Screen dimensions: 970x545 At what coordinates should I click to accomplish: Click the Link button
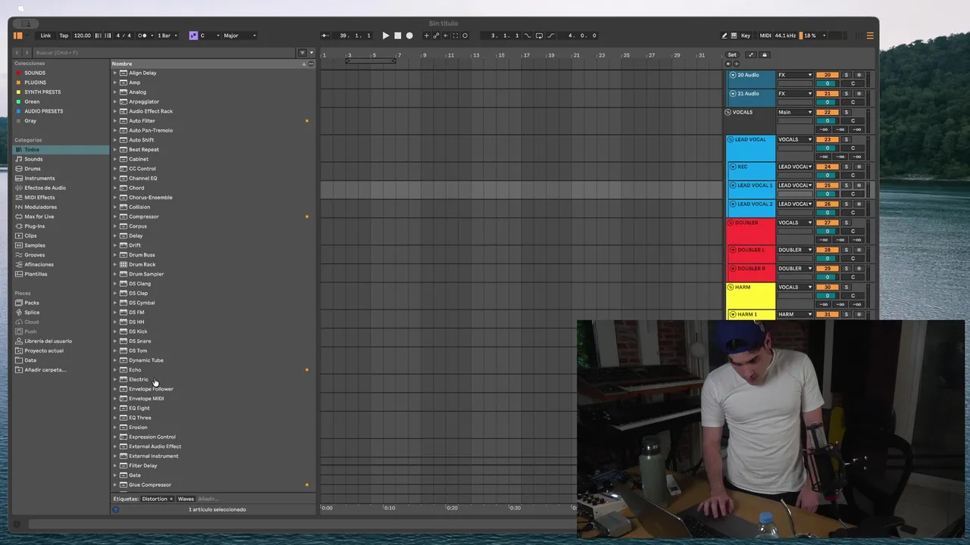click(45, 36)
